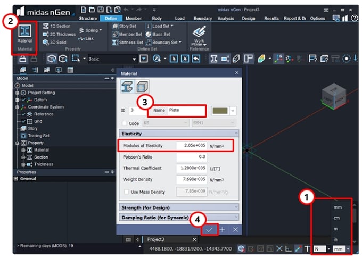Click the olive material color swatch
The height and width of the screenshot is (258, 362).
(x=220, y=111)
